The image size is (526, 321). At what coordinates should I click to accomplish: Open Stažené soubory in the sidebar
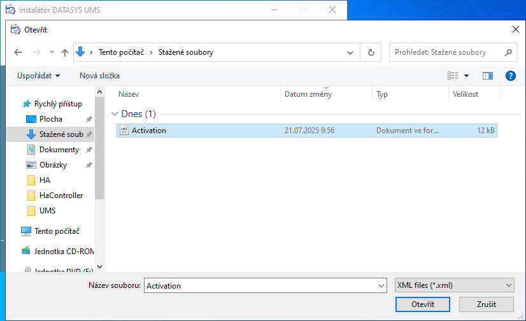61,134
